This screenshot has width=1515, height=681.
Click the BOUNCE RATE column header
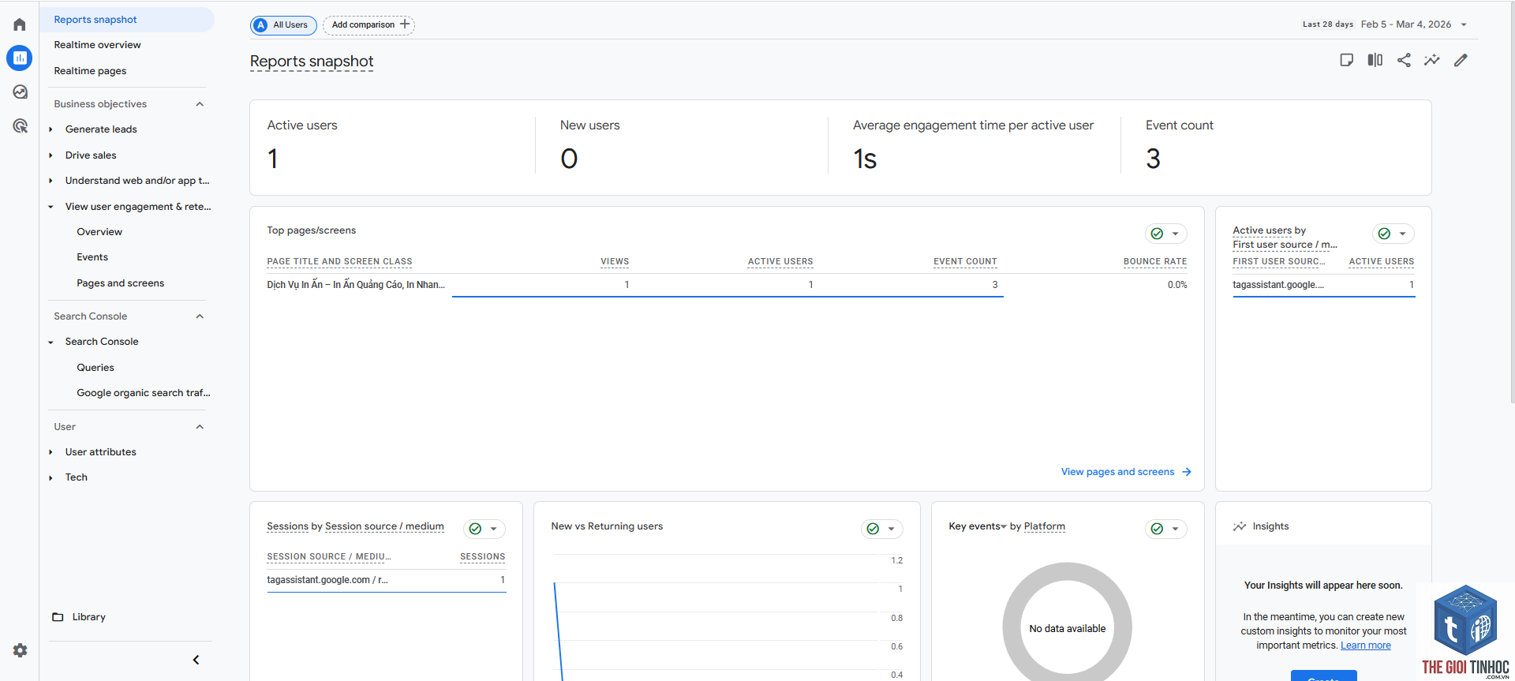pyautogui.click(x=1155, y=262)
